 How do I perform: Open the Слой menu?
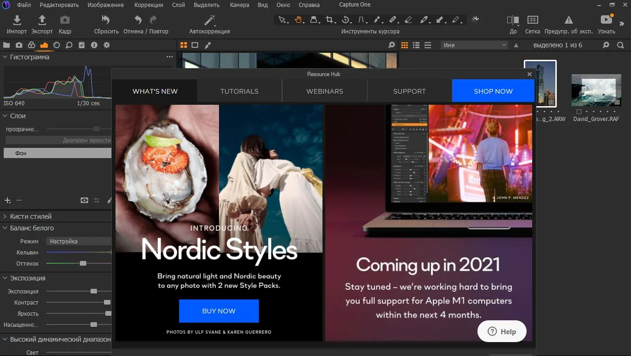179,5
